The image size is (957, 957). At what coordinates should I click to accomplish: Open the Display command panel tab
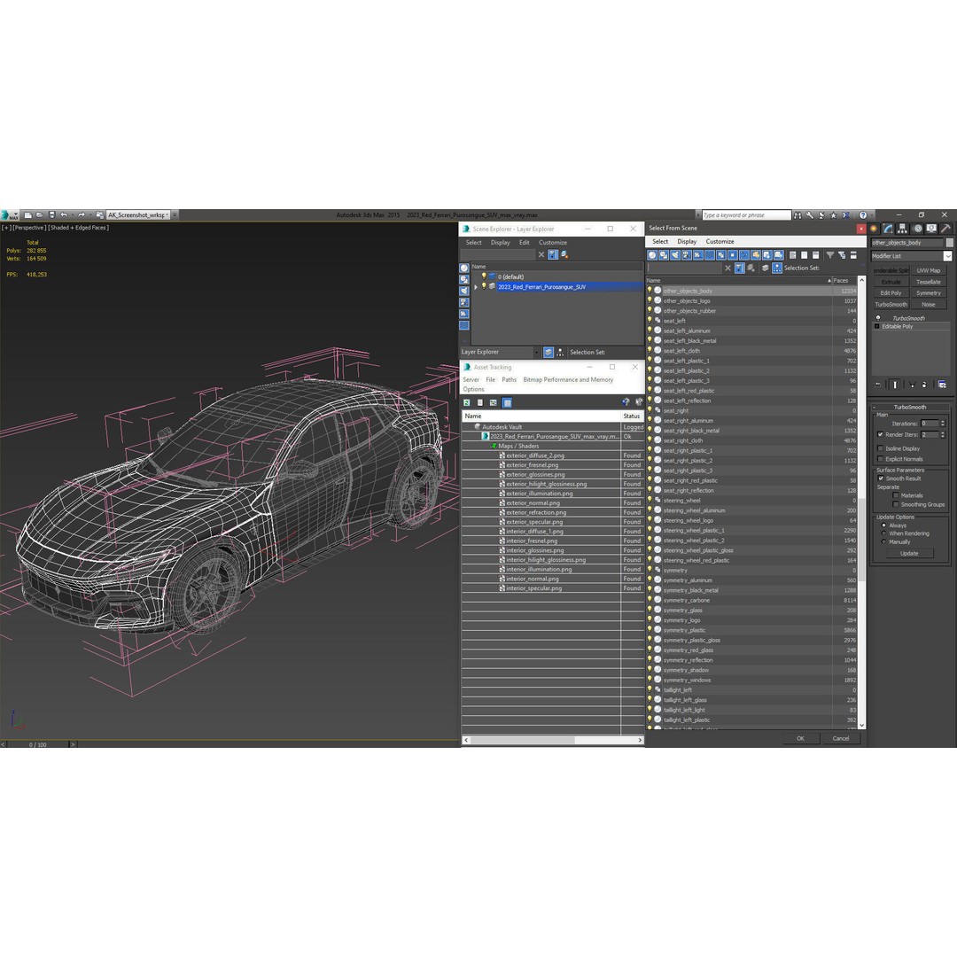(931, 229)
